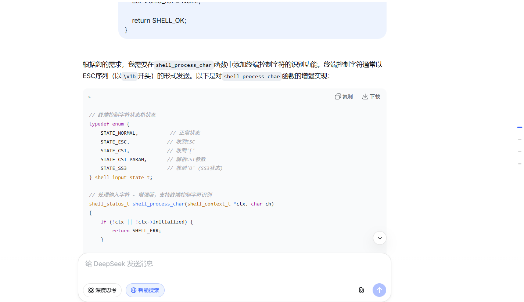Download the code snippet via 下载
Screen dimensions: 524x302
coord(371,97)
